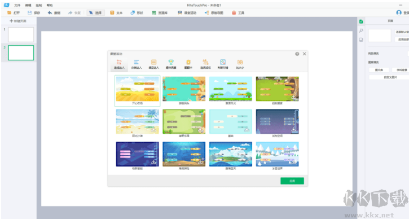Image resolution: width=409 pixels, height=219 pixels.
Task: Click the green 应用 apply button
Action: click(292, 181)
